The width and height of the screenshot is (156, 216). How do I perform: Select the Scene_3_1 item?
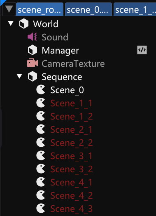[71, 156]
